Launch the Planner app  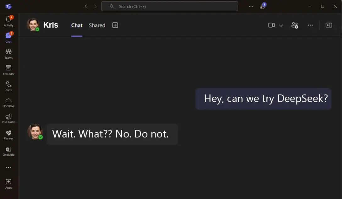[x=8, y=134]
